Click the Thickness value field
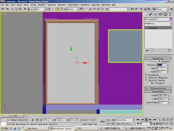The height and width of the screenshot is (131, 174). pos(161,65)
